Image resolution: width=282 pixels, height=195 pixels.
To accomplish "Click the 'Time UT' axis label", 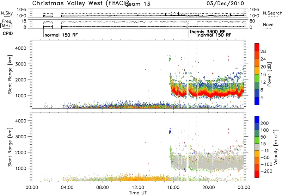I will pos(138,193).
